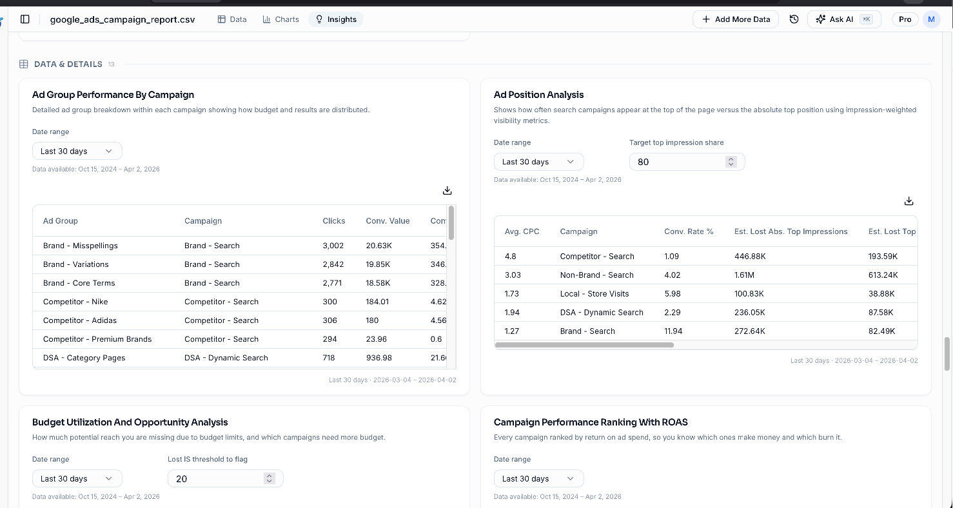953x508 pixels.
Task: Open the sidebar panel icon
Action: point(25,19)
